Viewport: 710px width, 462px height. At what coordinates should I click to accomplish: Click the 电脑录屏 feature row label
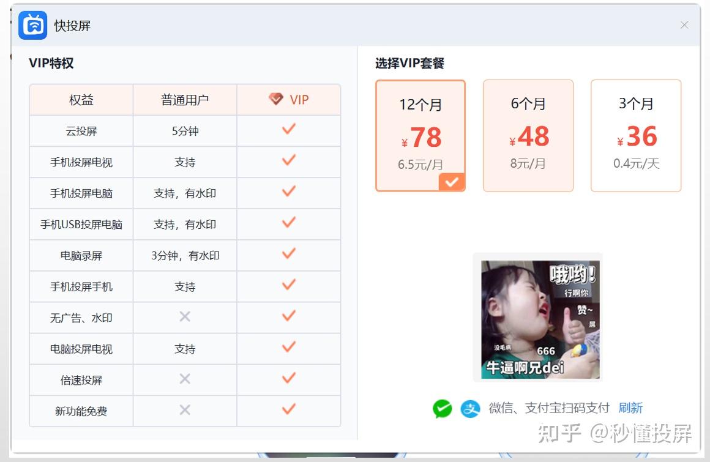pyautogui.click(x=81, y=256)
